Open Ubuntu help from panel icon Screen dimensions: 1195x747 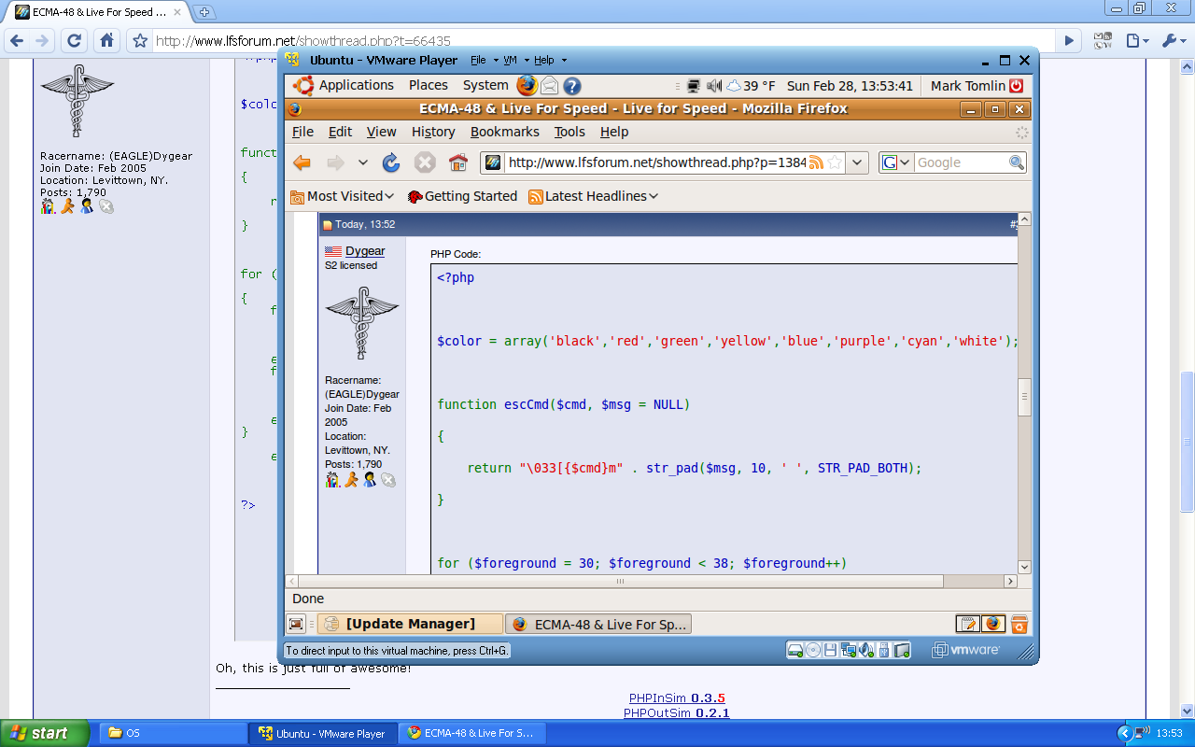(x=572, y=86)
